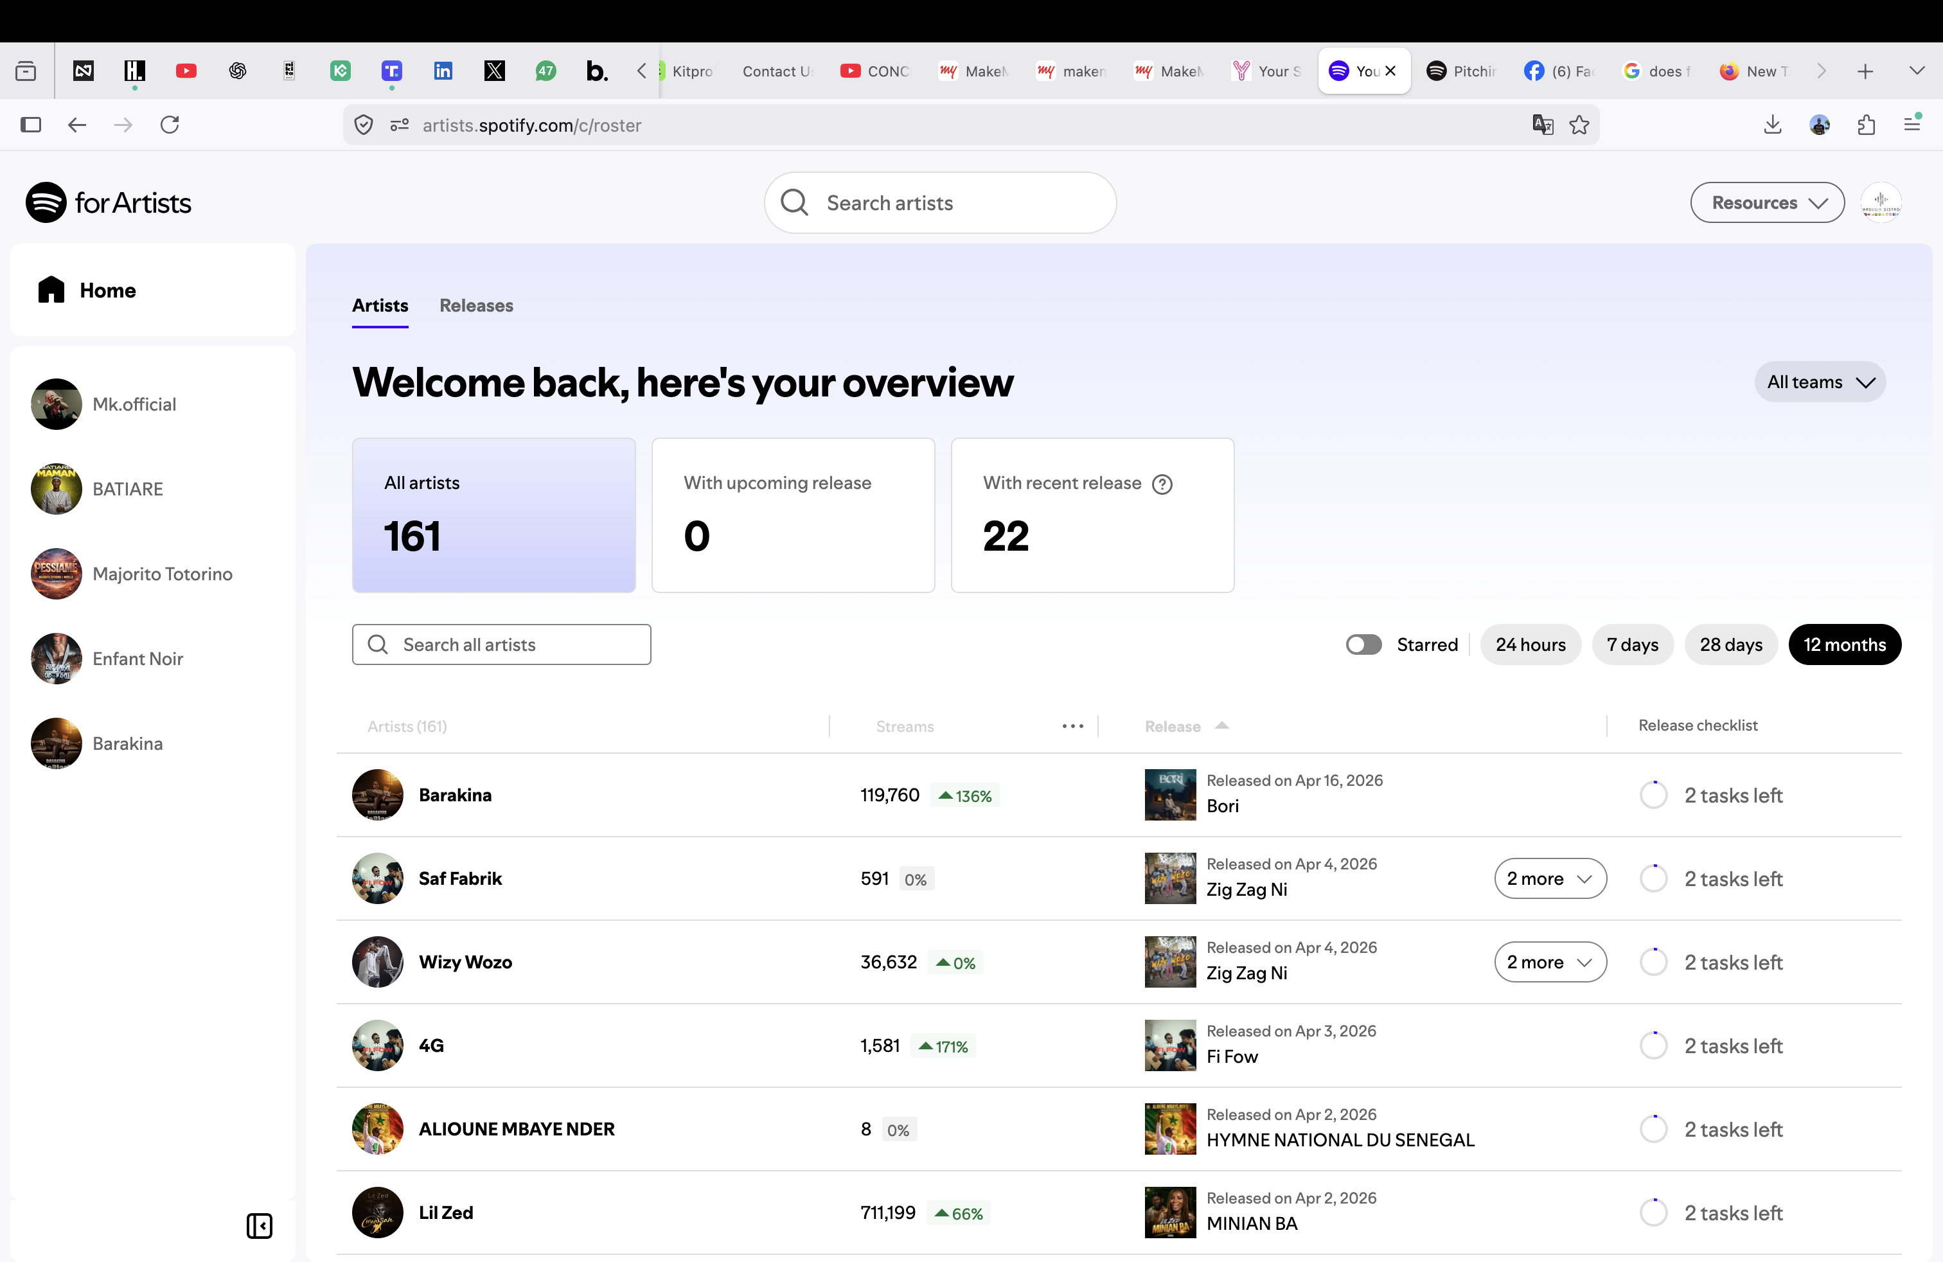
Task: Open the HYMNE NATIONAL DU SENEGAL release
Action: (x=1340, y=1139)
